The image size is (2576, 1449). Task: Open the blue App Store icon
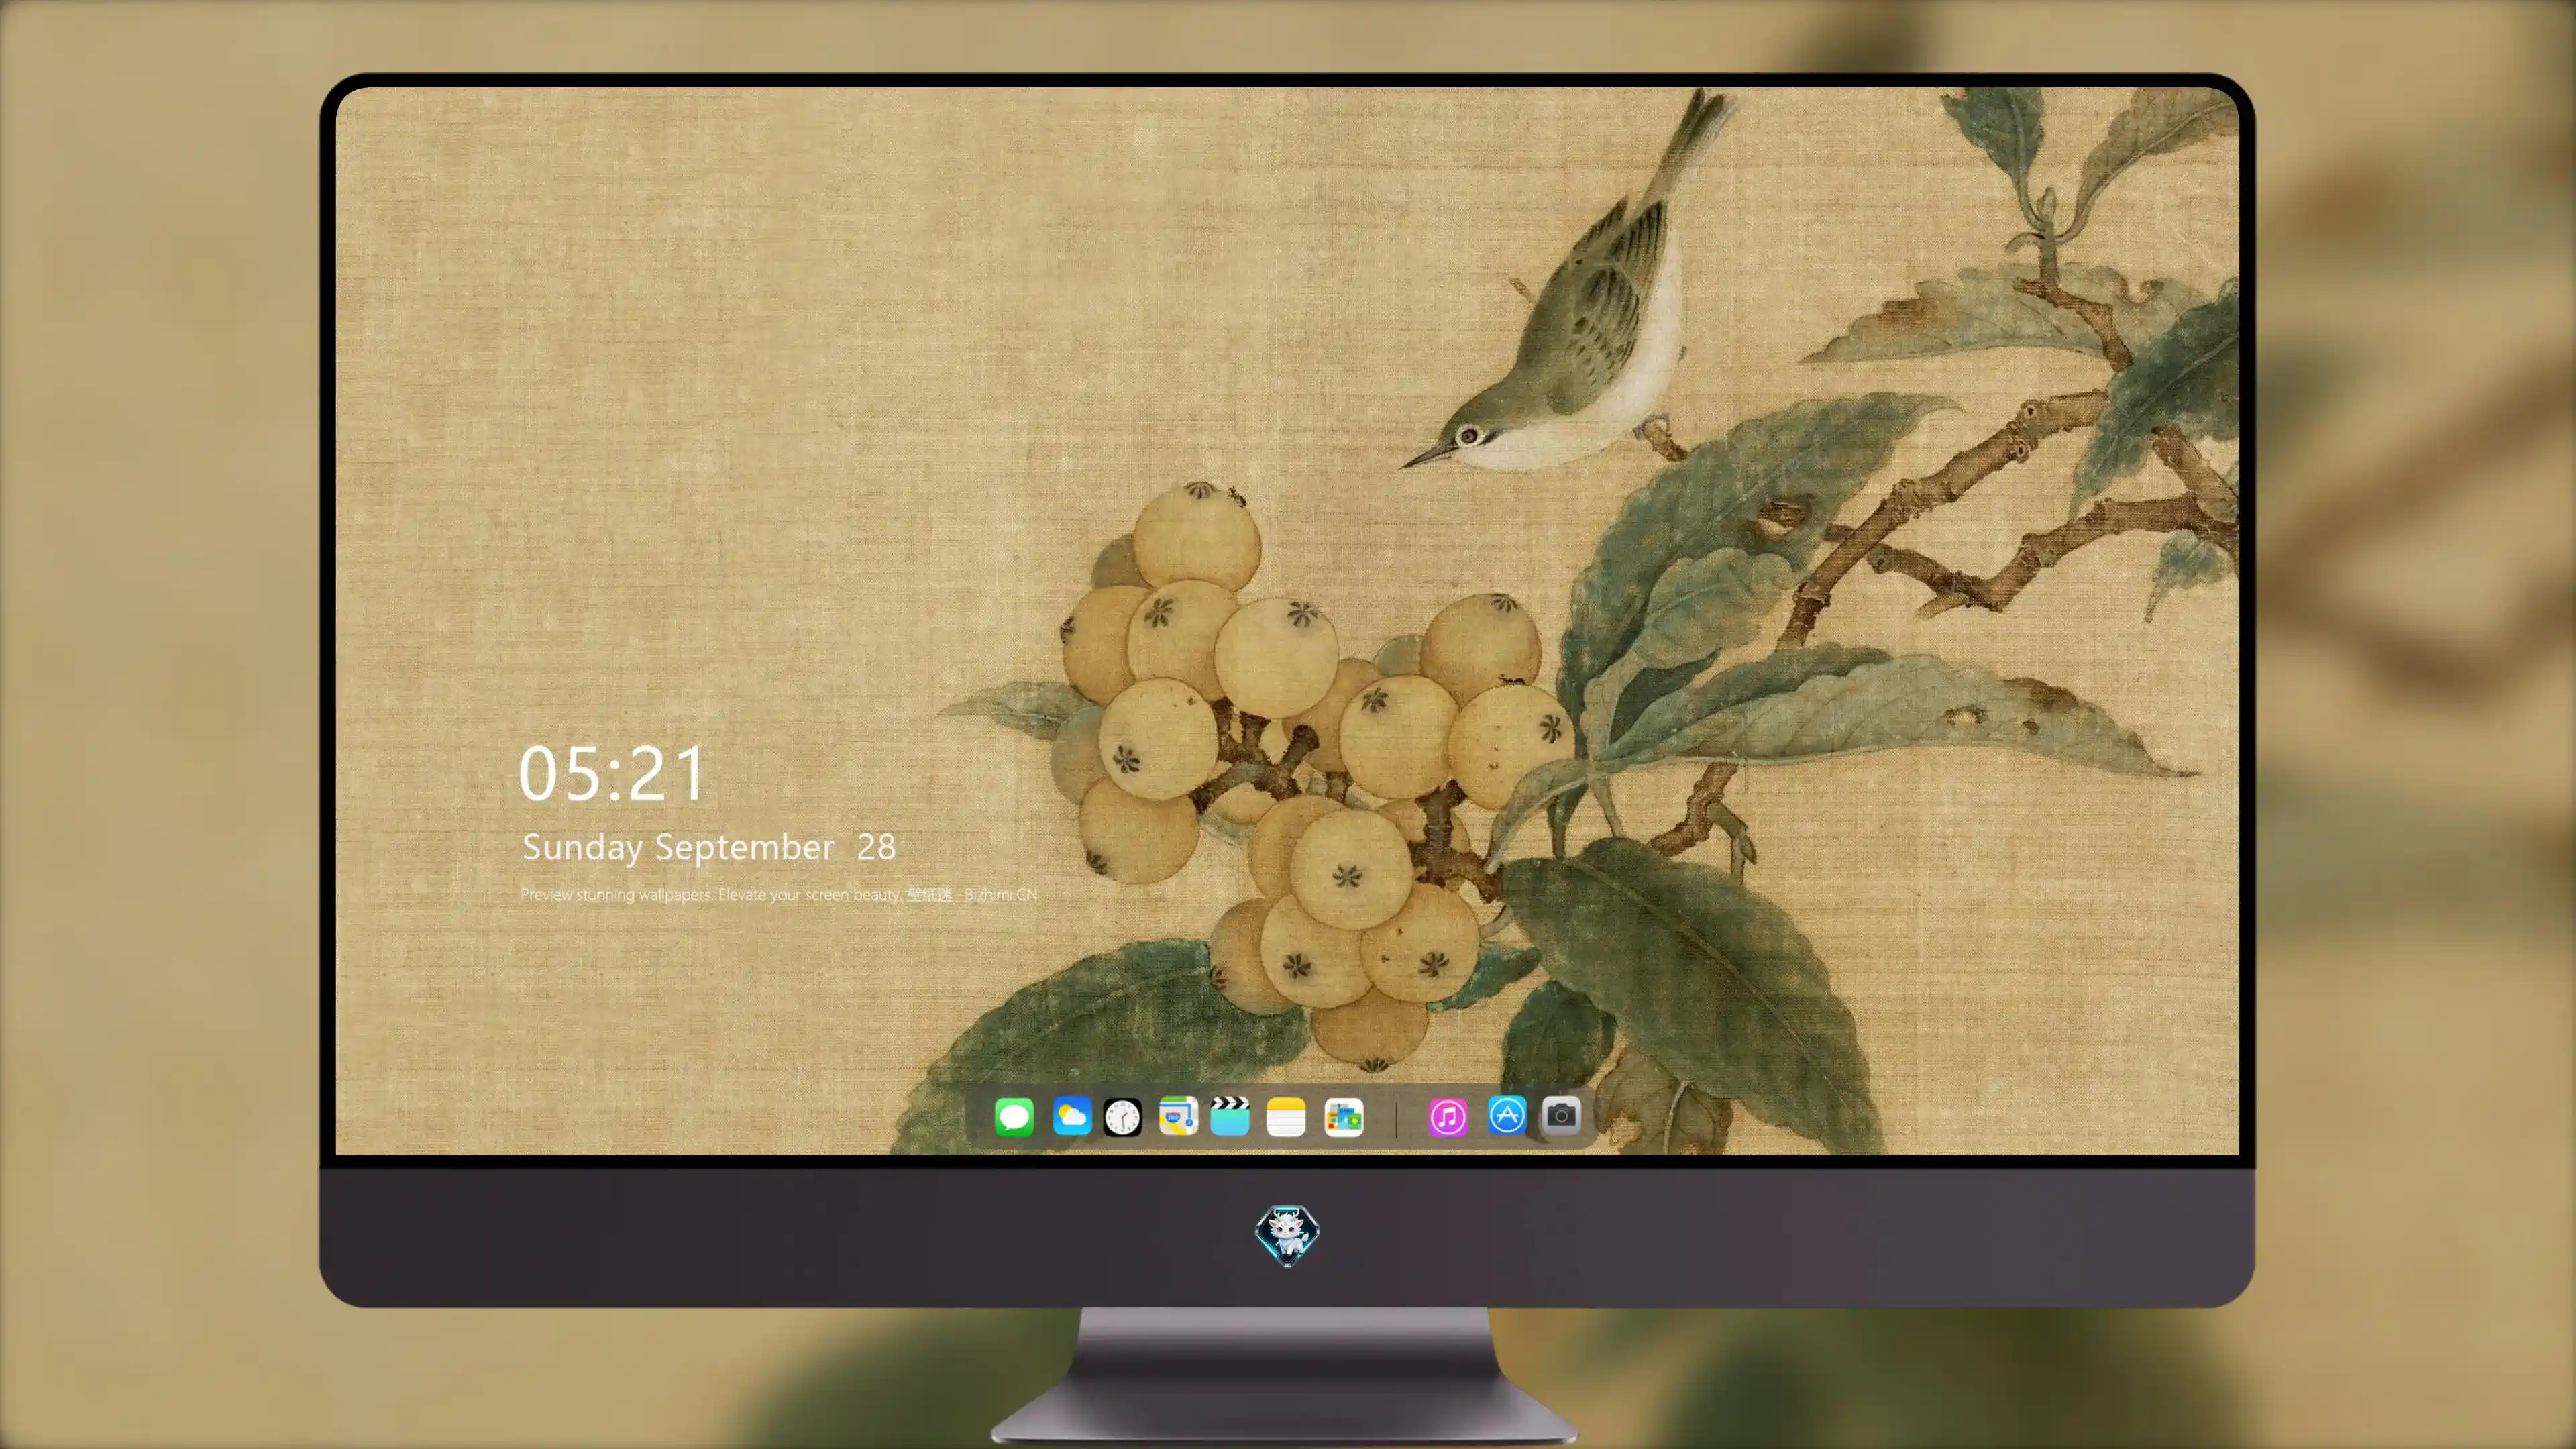pyautogui.click(x=1507, y=1115)
